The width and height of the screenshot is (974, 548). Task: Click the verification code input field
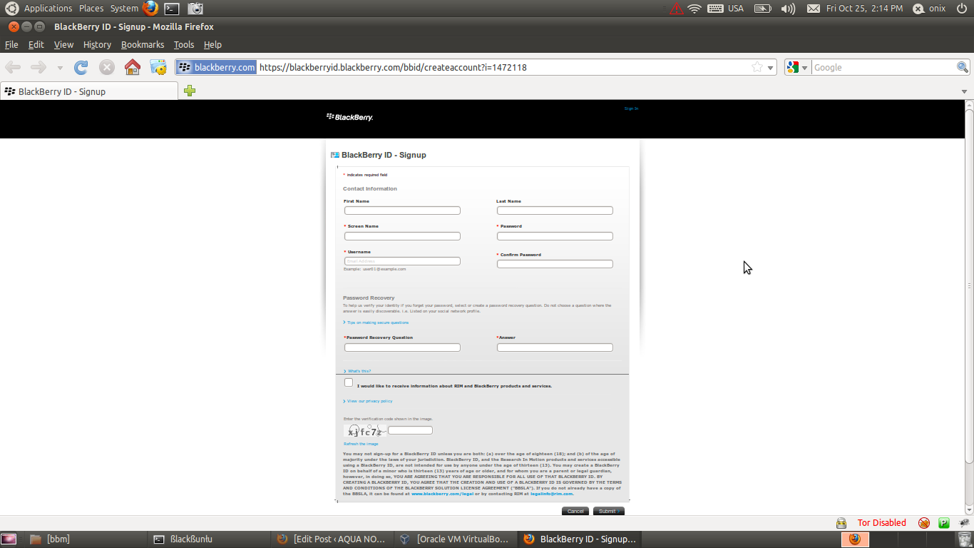(410, 430)
